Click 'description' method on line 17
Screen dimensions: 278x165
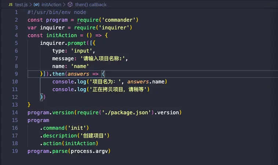click(60, 136)
